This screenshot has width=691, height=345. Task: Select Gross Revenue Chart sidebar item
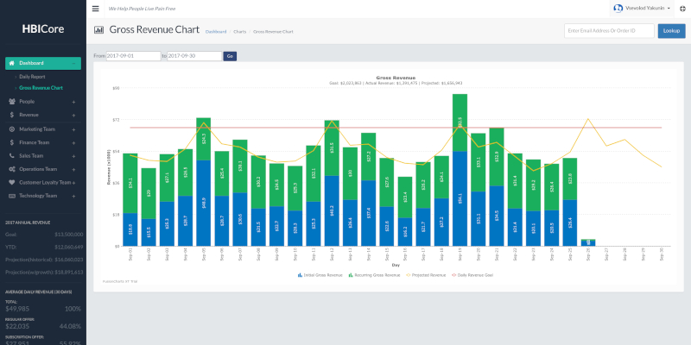pos(41,88)
